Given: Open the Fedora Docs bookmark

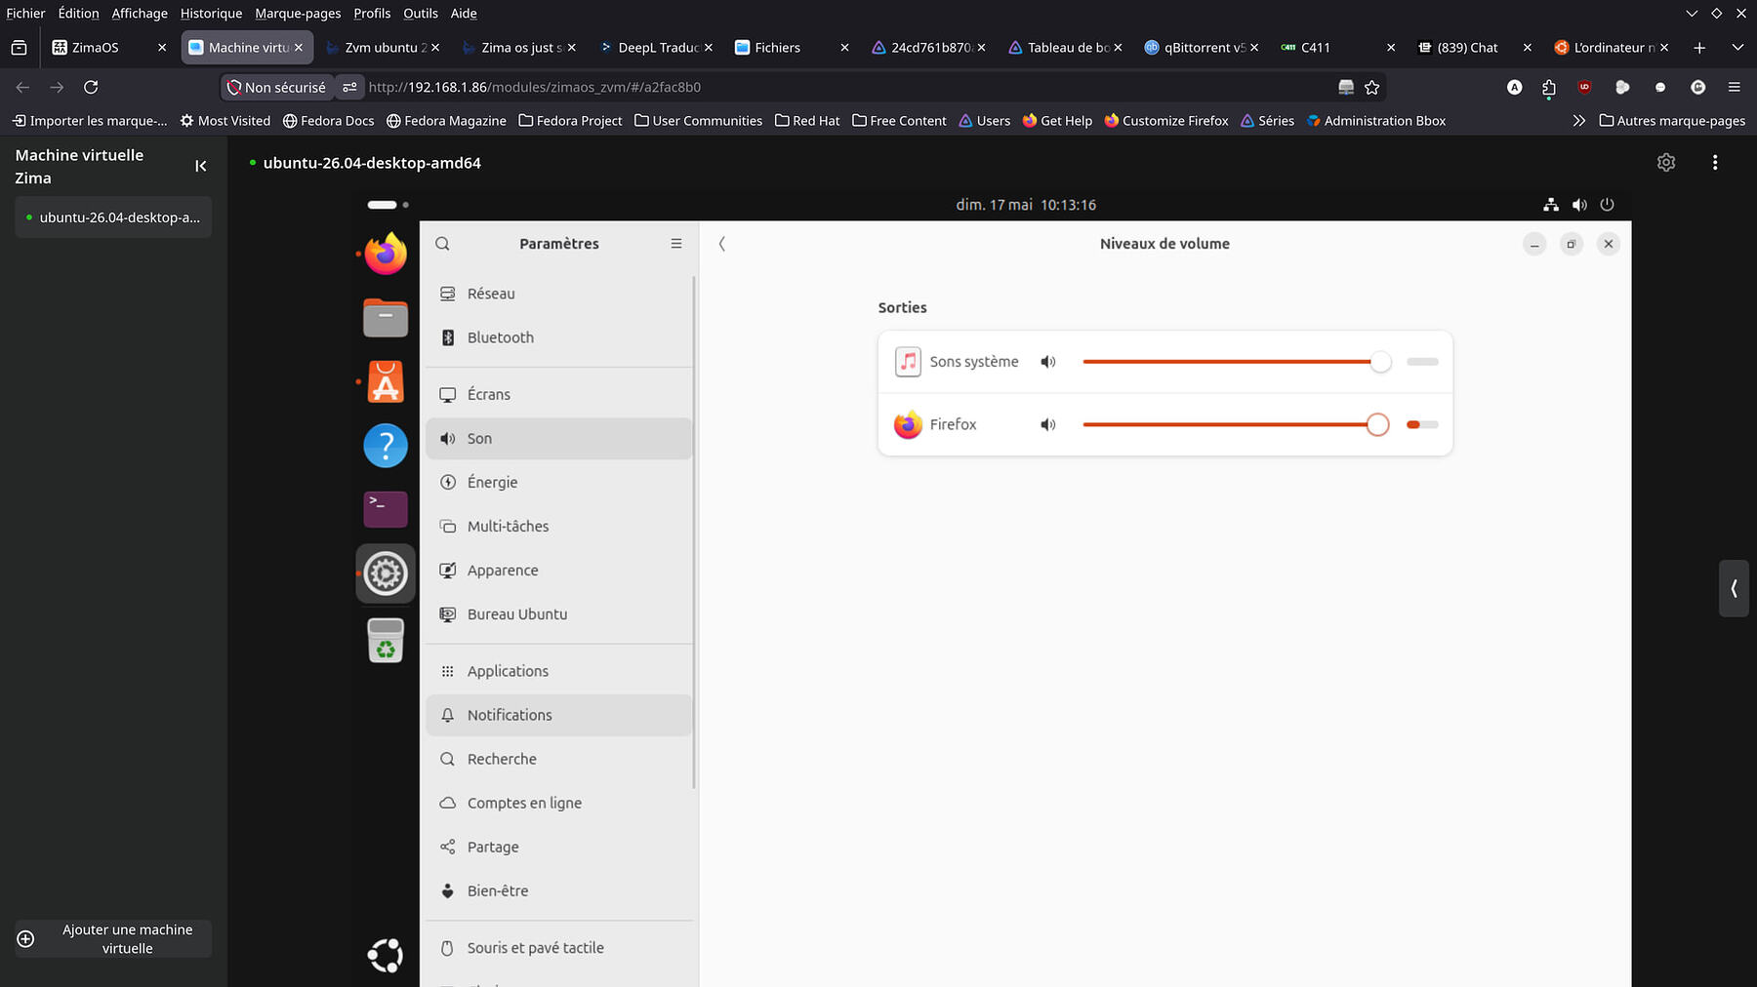Looking at the screenshot, I should [329, 121].
